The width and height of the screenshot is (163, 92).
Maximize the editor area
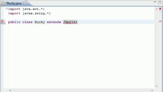tap(160, 3)
